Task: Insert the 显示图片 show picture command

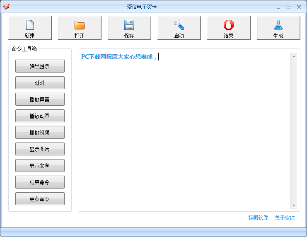Action: [40, 149]
